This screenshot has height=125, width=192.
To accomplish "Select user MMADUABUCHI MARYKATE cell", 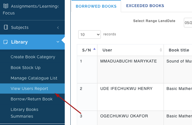I will click(130, 70).
